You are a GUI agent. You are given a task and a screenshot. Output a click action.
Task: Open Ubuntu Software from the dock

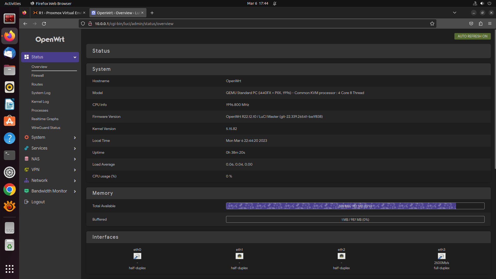(10, 121)
